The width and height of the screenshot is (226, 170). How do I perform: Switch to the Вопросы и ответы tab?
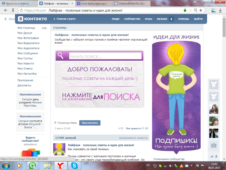click(x=19, y=3)
